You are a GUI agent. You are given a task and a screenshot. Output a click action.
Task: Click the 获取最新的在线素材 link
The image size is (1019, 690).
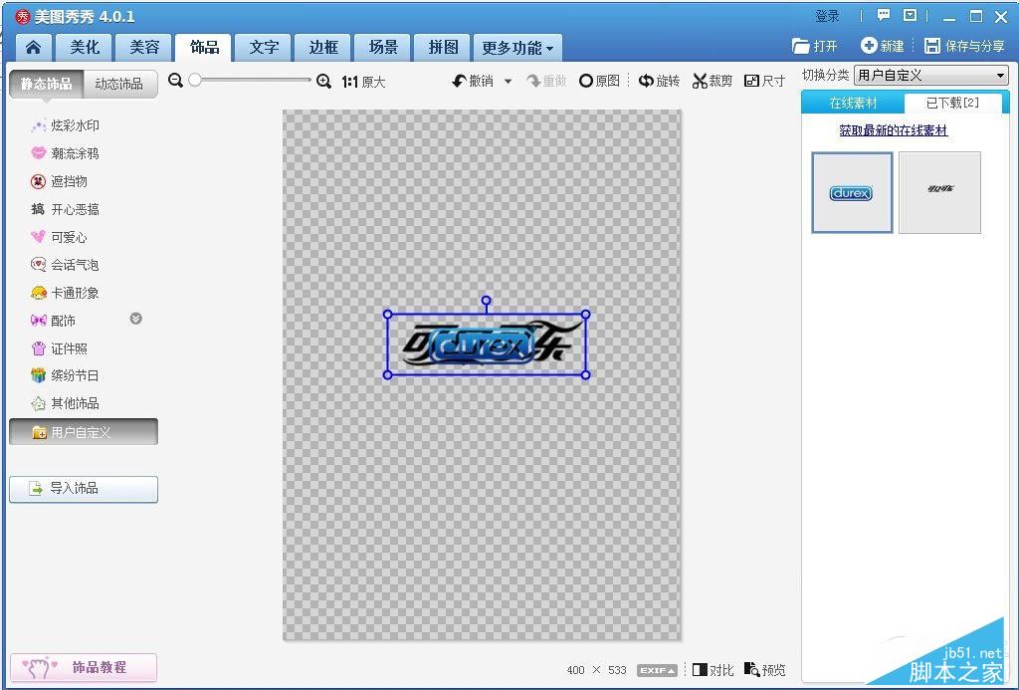(893, 130)
